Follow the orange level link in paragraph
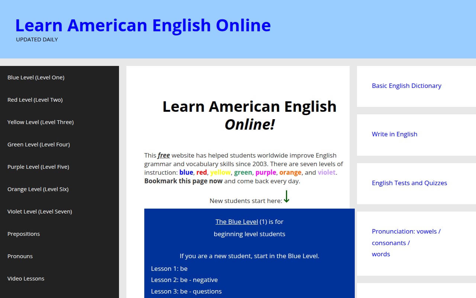This screenshot has width=476, height=298. (290, 172)
